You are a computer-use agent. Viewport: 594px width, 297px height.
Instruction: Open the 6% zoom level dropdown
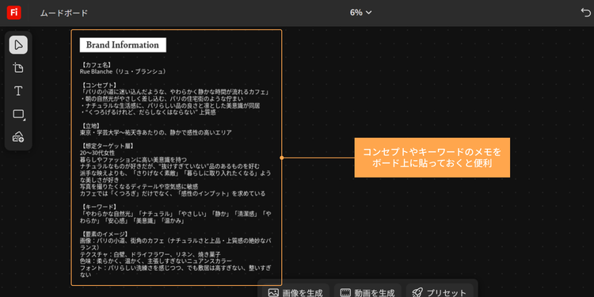pyautogui.click(x=360, y=13)
